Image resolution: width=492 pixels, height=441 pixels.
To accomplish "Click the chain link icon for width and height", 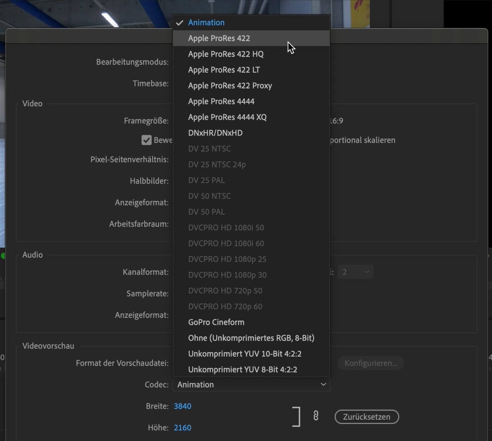I will (316, 416).
